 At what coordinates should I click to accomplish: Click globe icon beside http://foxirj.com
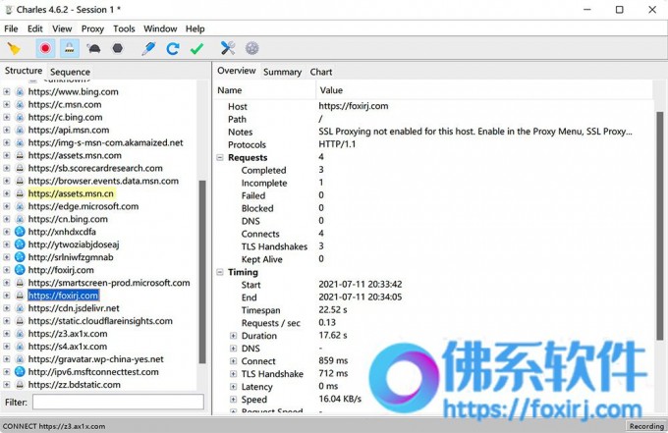point(20,269)
